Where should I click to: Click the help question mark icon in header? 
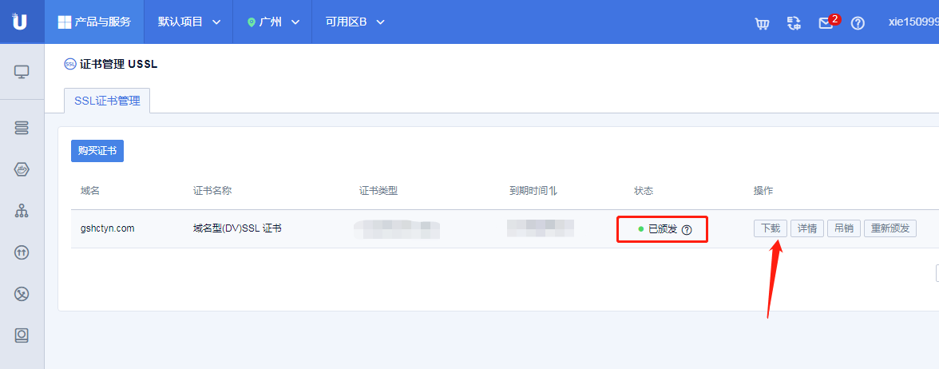coord(858,23)
